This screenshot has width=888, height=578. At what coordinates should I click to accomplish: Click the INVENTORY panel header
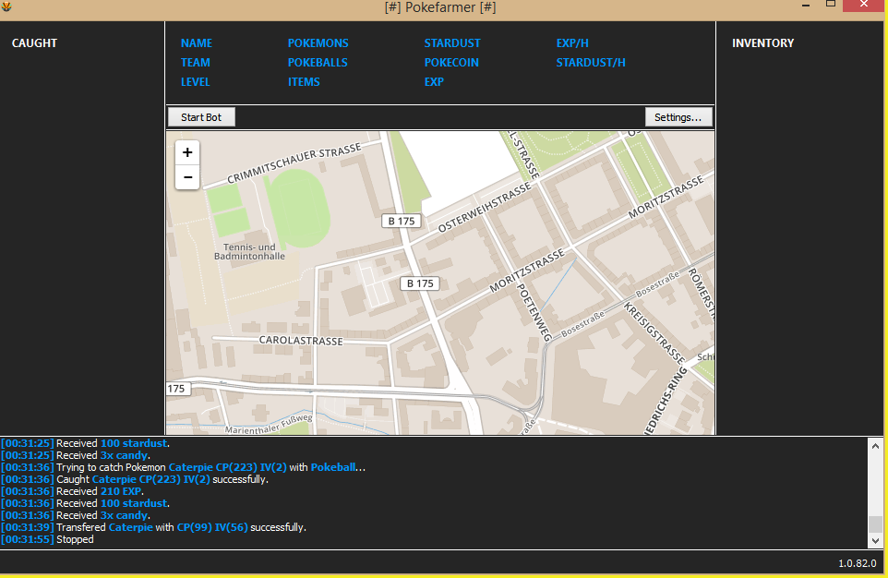click(762, 43)
